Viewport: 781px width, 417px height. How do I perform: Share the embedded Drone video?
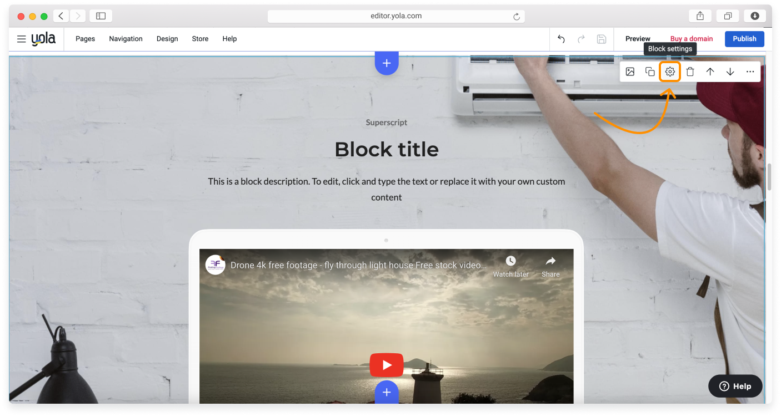point(550,266)
